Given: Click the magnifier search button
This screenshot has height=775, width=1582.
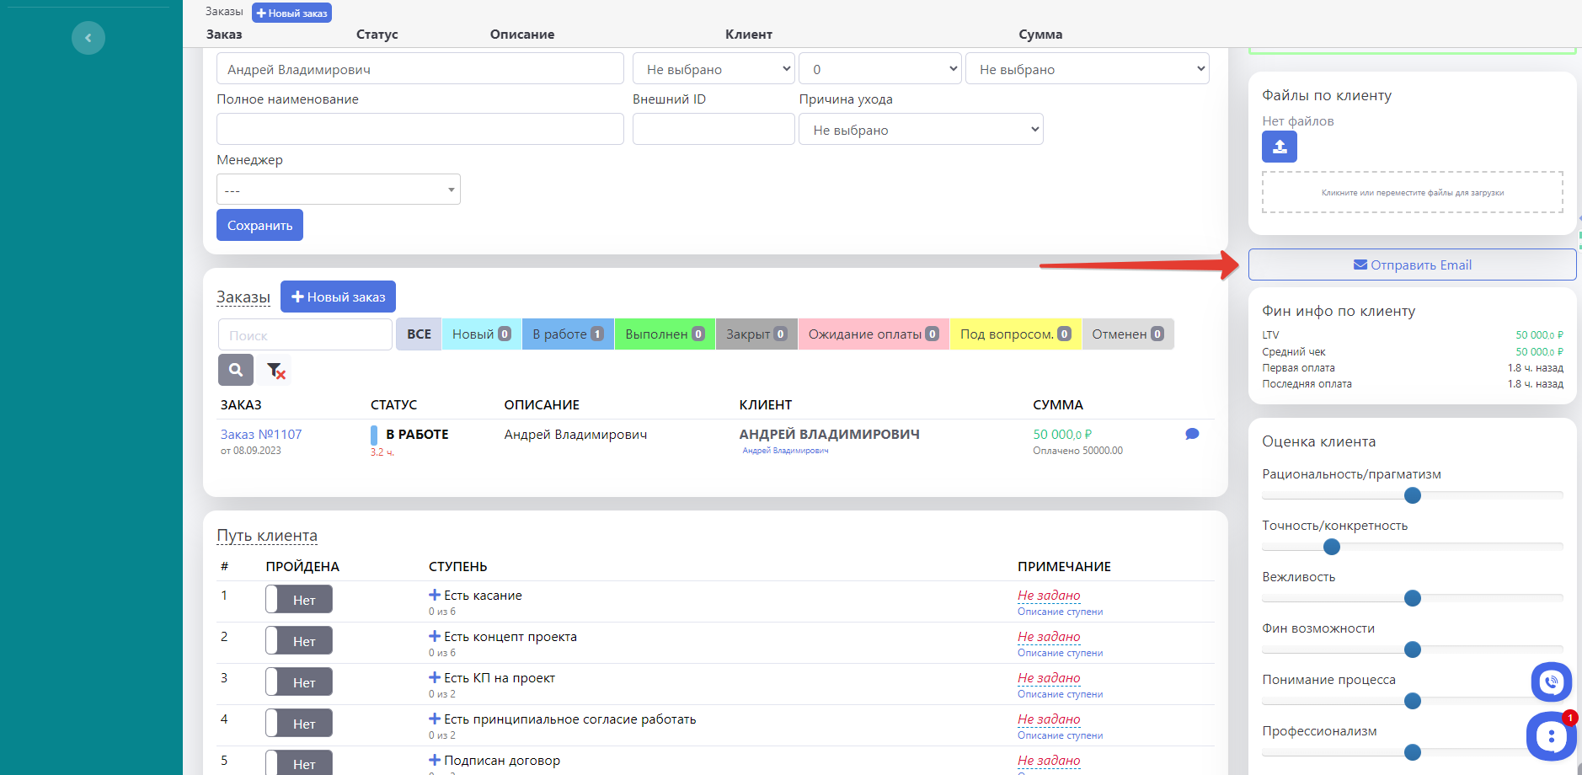Looking at the screenshot, I should [x=236, y=370].
